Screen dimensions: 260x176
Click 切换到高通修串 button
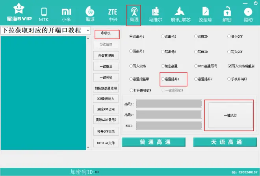click(x=106, y=88)
